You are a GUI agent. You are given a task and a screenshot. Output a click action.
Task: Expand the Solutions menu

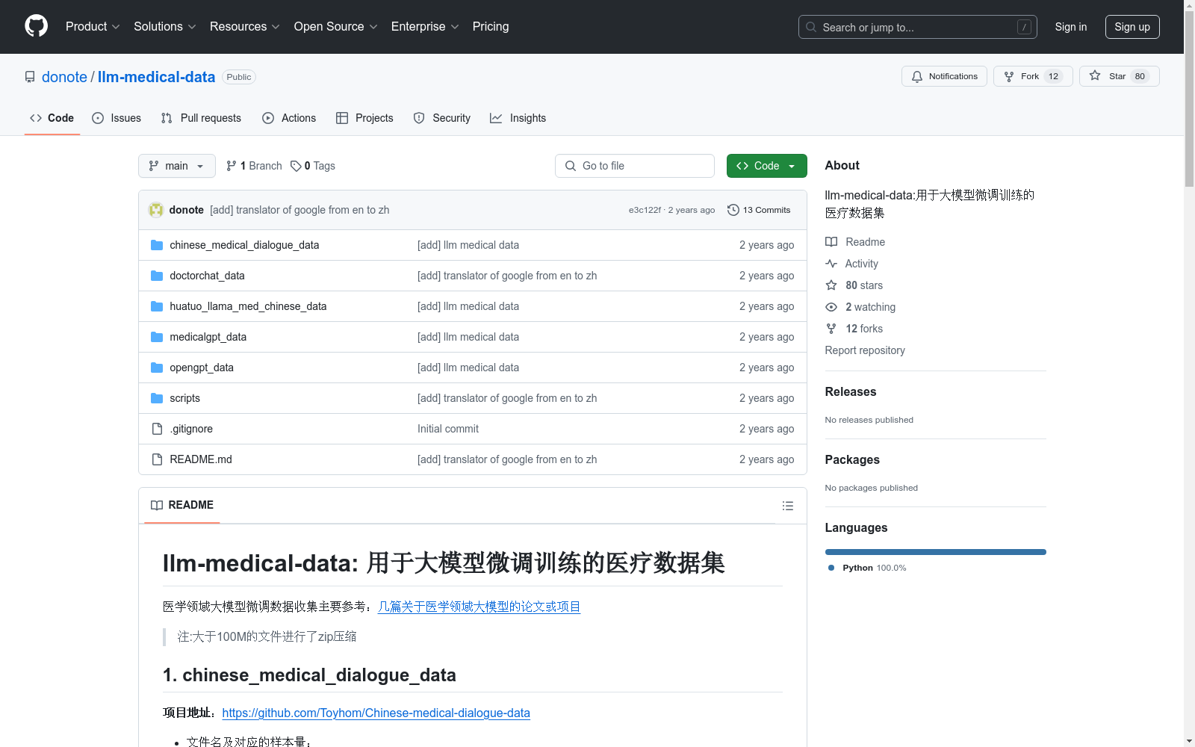(165, 26)
